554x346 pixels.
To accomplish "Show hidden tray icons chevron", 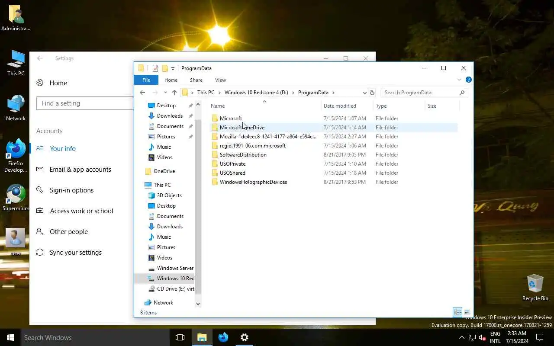I will [x=461, y=337].
